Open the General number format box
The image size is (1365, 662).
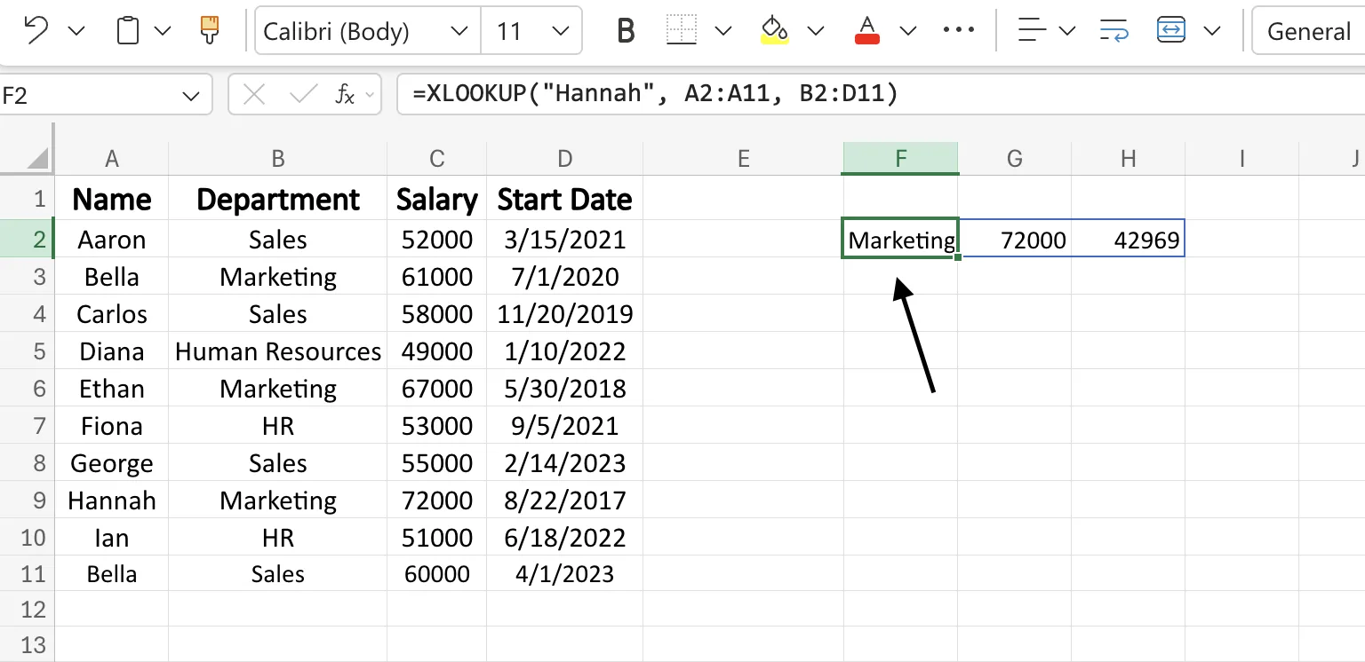(x=1308, y=31)
